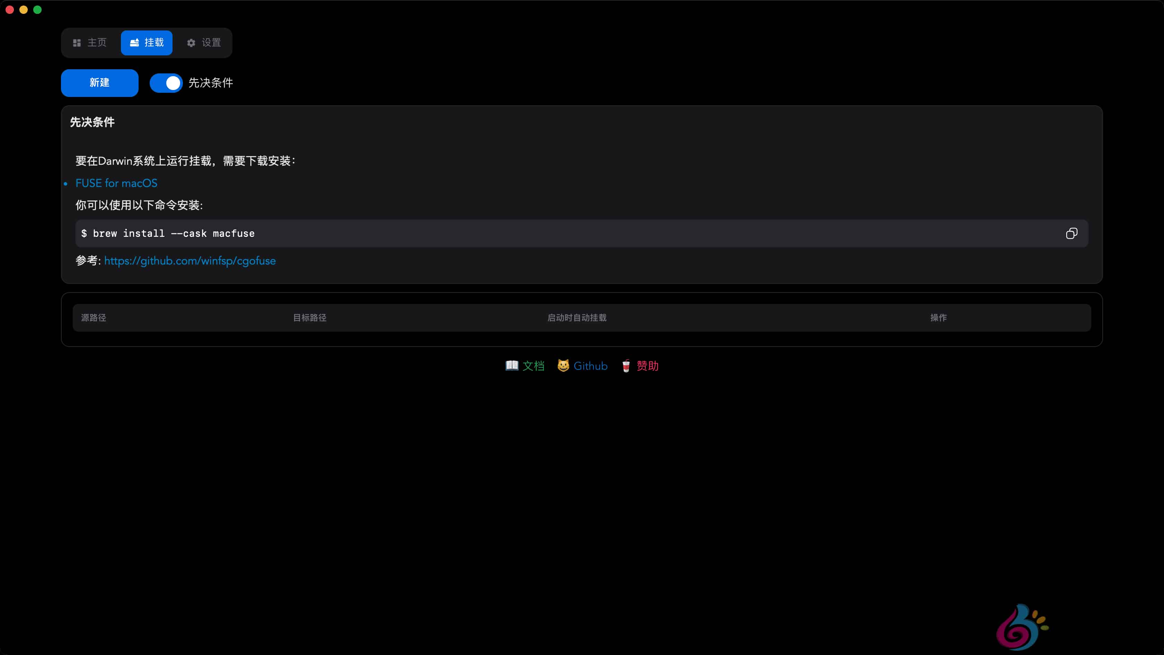Copy the brew install command using copy icon
This screenshot has width=1164, height=655.
click(x=1072, y=233)
